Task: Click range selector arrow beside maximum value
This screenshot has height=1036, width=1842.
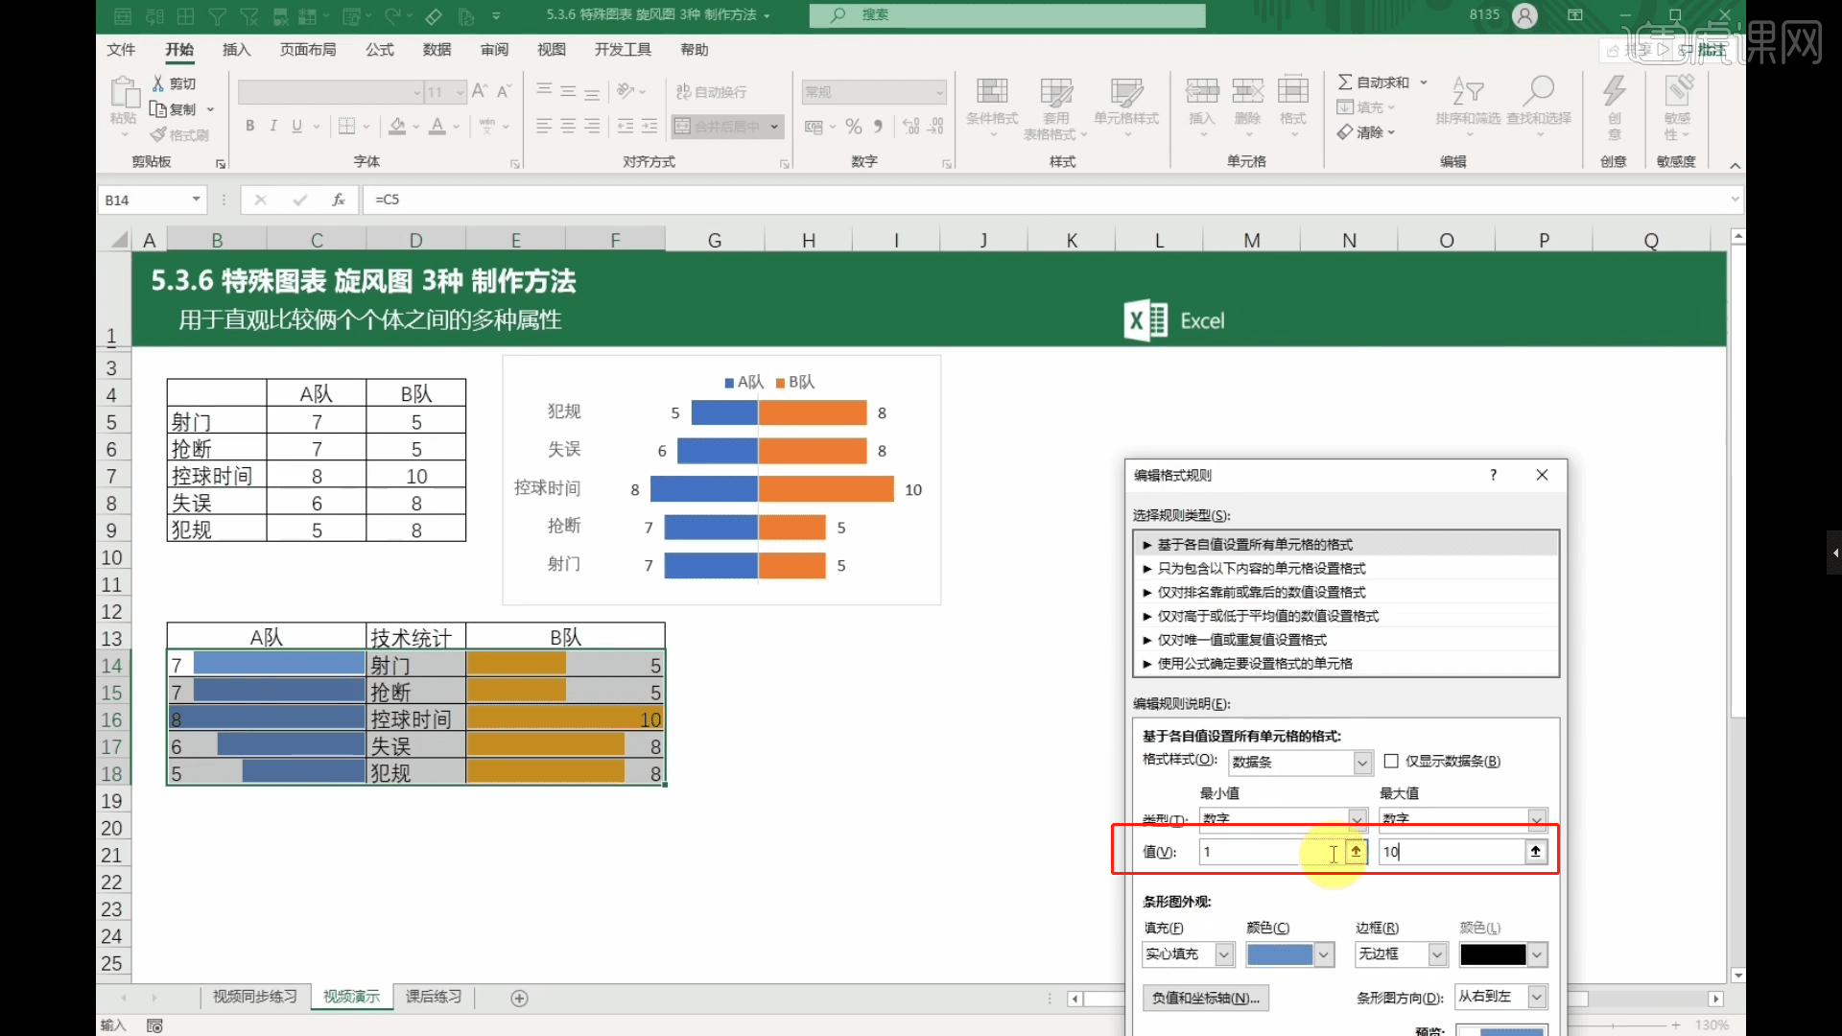Action: (1536, 851)
